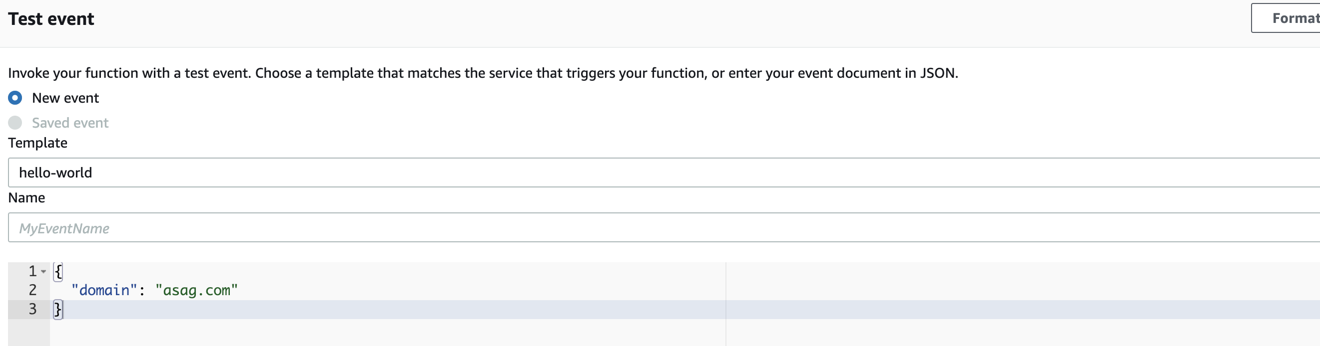This screenshot has width=1320, height=346.
Task: Click the Test event heading
Action: tap(51, 19)
